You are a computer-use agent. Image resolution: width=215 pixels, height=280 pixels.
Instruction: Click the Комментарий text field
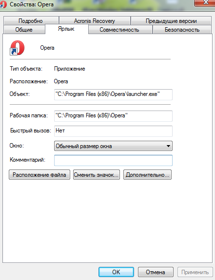pyautogui.click(x=113, y=160)
